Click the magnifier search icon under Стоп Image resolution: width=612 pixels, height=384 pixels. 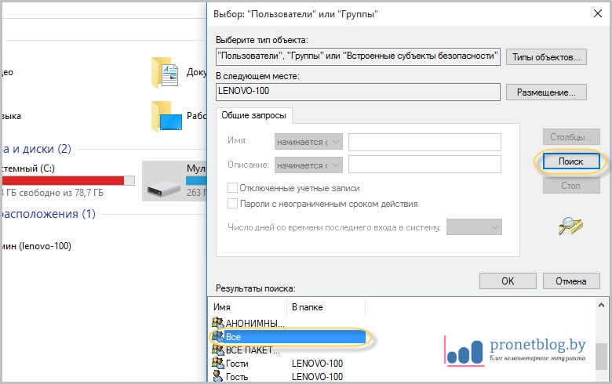(x=570, y=226)
